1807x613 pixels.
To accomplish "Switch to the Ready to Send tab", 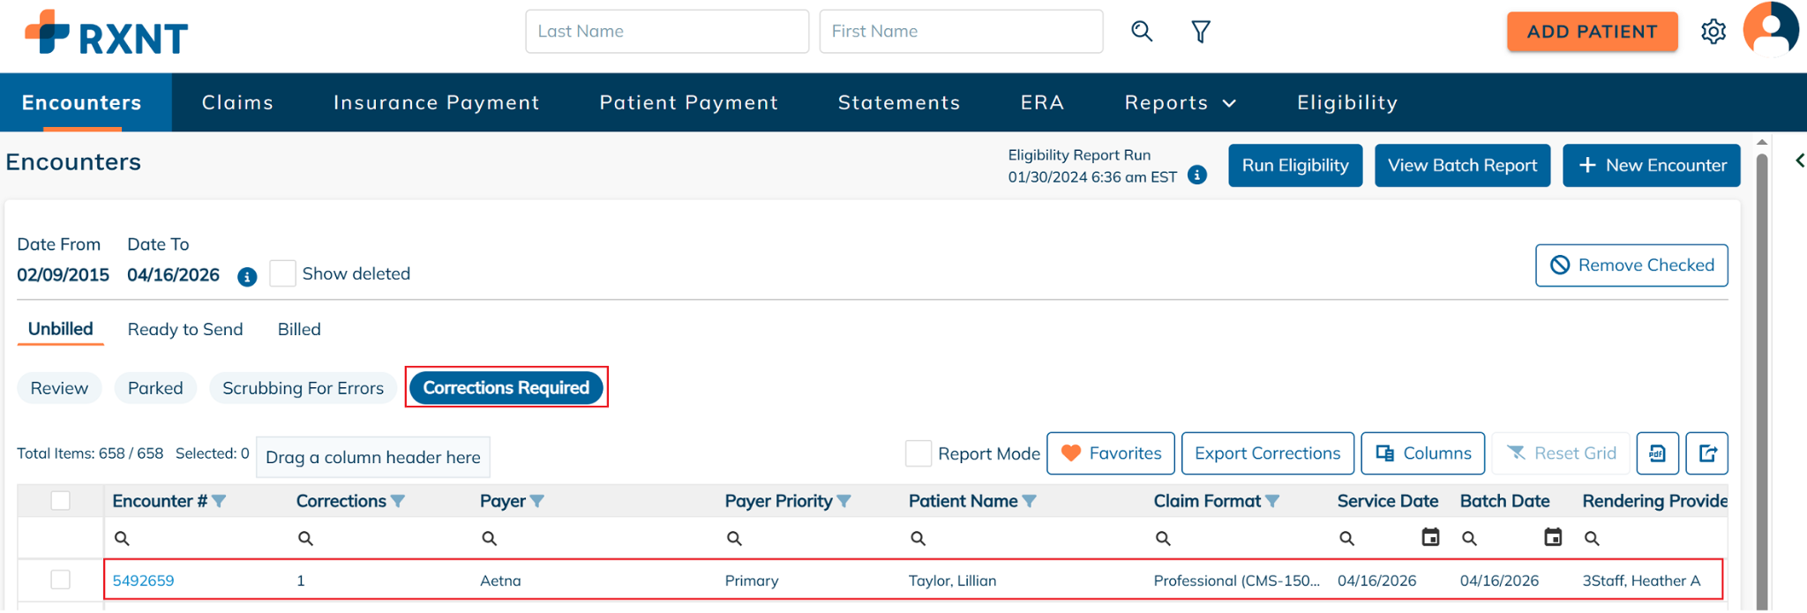I will coord(185,329).
